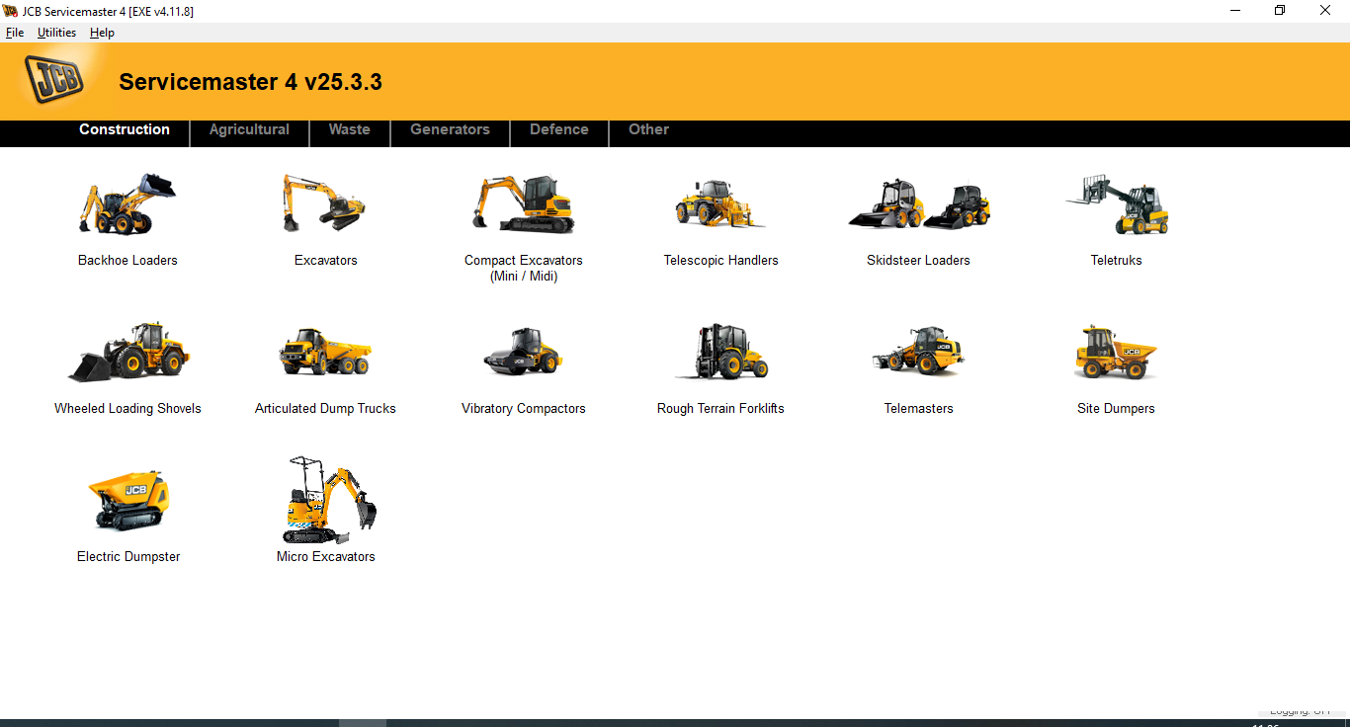Screen dimensions: 1350x727
Task: Open the Help menu
Action: pos(102,33)
